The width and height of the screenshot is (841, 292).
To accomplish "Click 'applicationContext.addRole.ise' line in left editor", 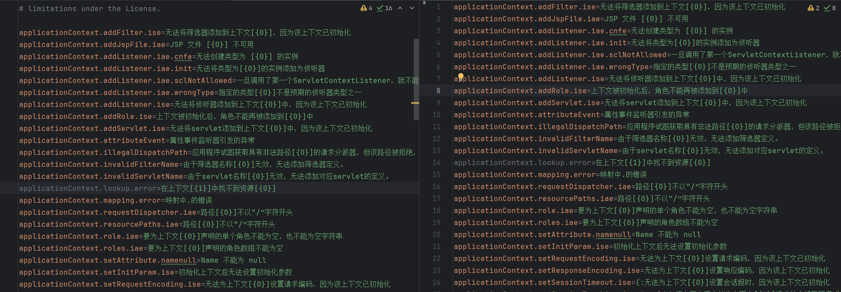I will (x=166, y=116).
